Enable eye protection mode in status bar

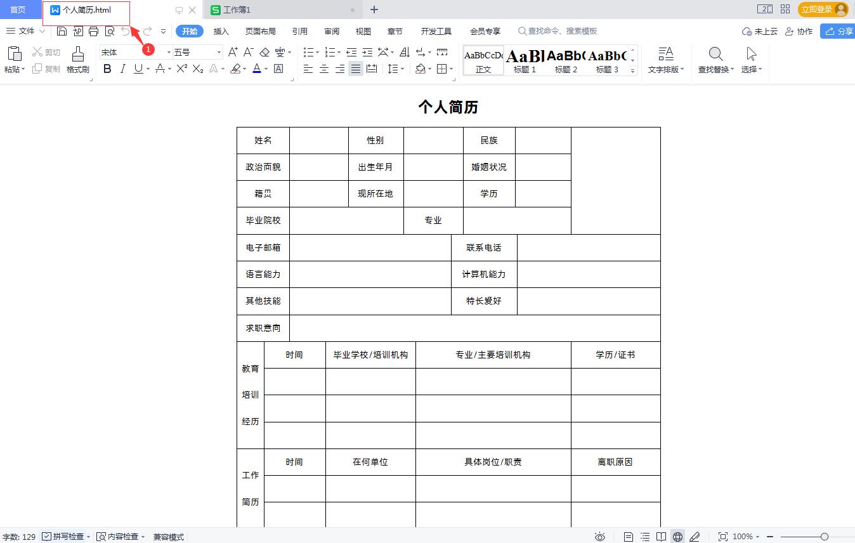pyautogui.click(x=600, y=536)
